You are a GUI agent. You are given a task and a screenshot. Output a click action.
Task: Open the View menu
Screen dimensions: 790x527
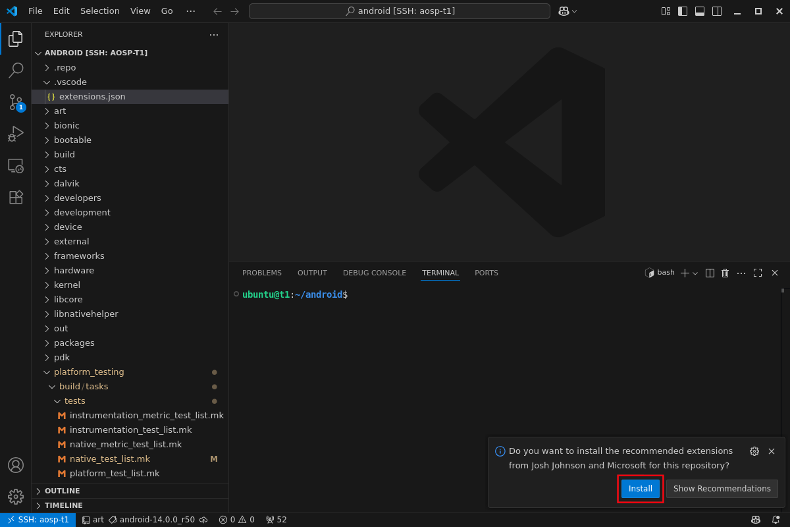(140, 11)
